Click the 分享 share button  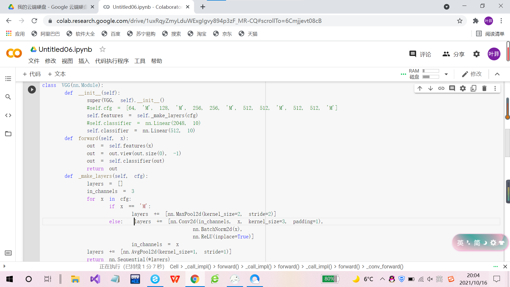[x=453, y=54]
